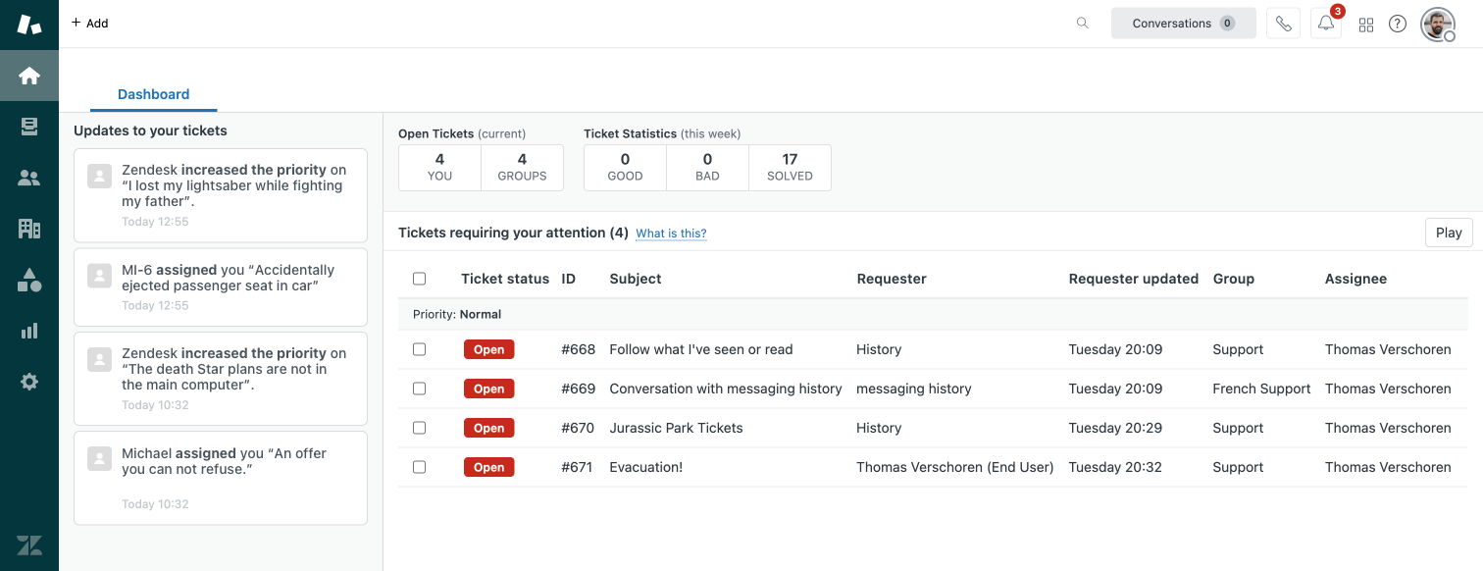Open the user profile avatar
The height and width of the screenshot is (571, 1483).
point(1437,25)
